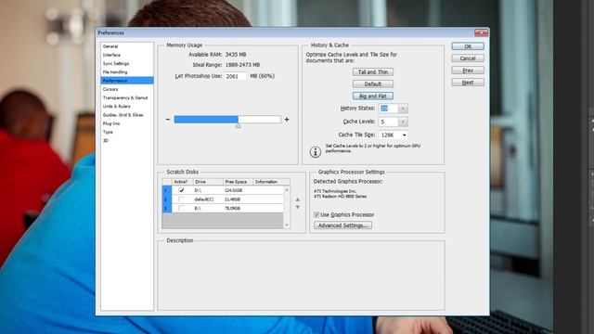Select the Type category
The height and width of the screenshot is (334, 594).
tap(108, 132)
